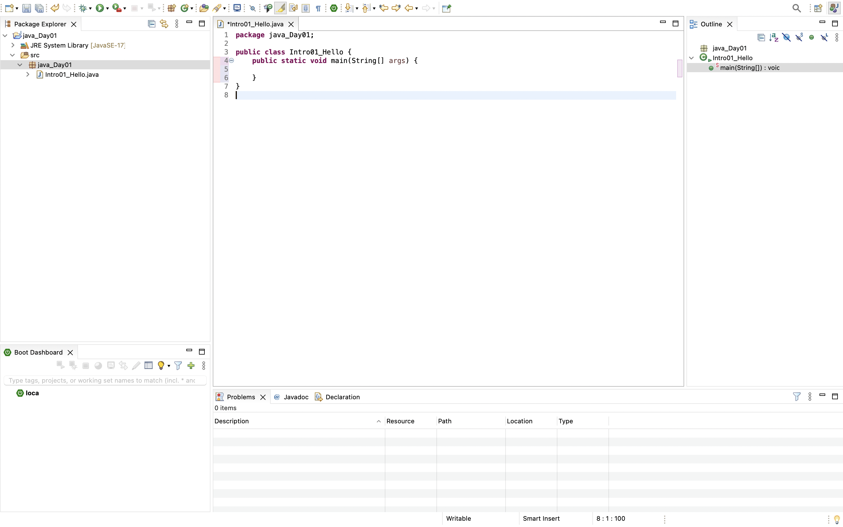Screen dimensions: 843x527
Task: Click the Show Whitespace Characters pilcrow icon
Action: tap(318, 8)
